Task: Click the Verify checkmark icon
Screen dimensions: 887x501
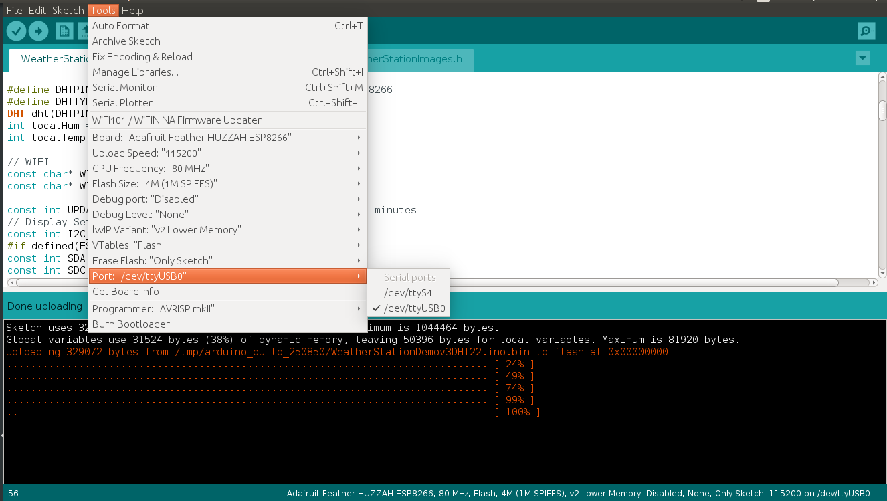Action: pos(16,31)
